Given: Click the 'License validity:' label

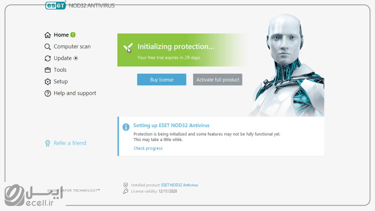Looking at the screenshot, I should point(144,191).
